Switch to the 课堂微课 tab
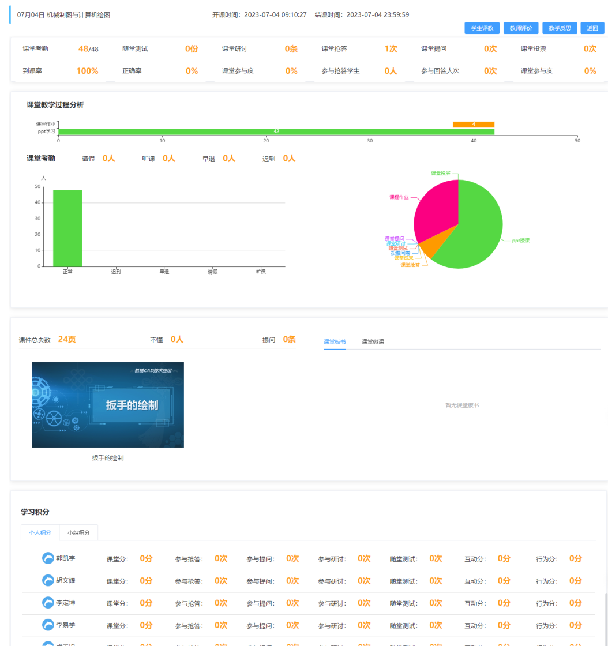The image size is (608, 646). tap(373, 341)
